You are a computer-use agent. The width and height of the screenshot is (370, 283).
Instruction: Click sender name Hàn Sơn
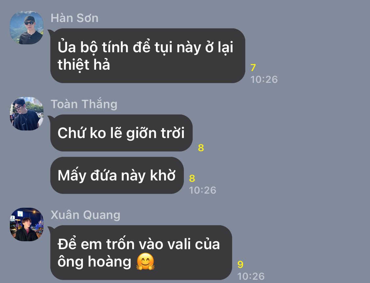point(75,18)
